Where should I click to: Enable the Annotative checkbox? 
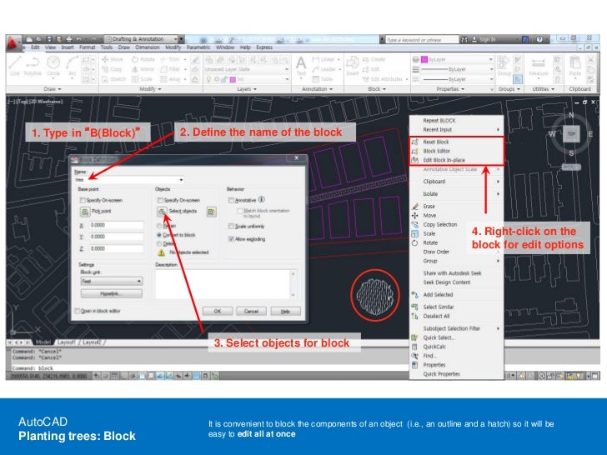[231, 200]
